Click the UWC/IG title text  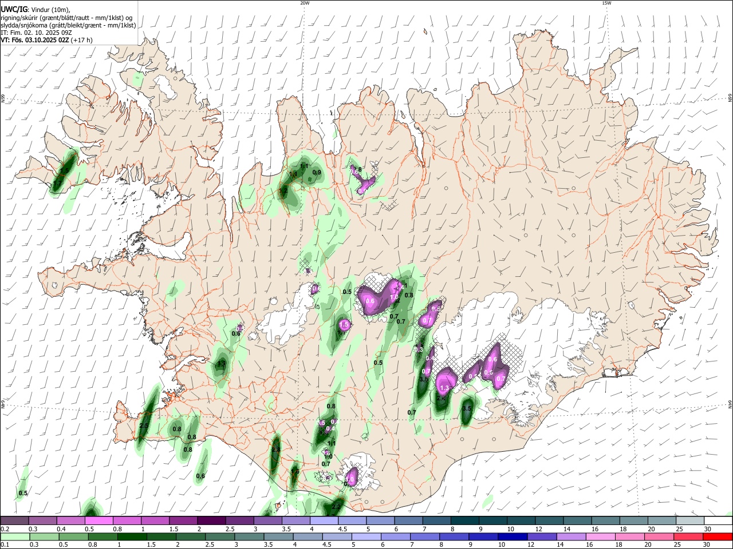pyautogui.click(x=14, y=9)
